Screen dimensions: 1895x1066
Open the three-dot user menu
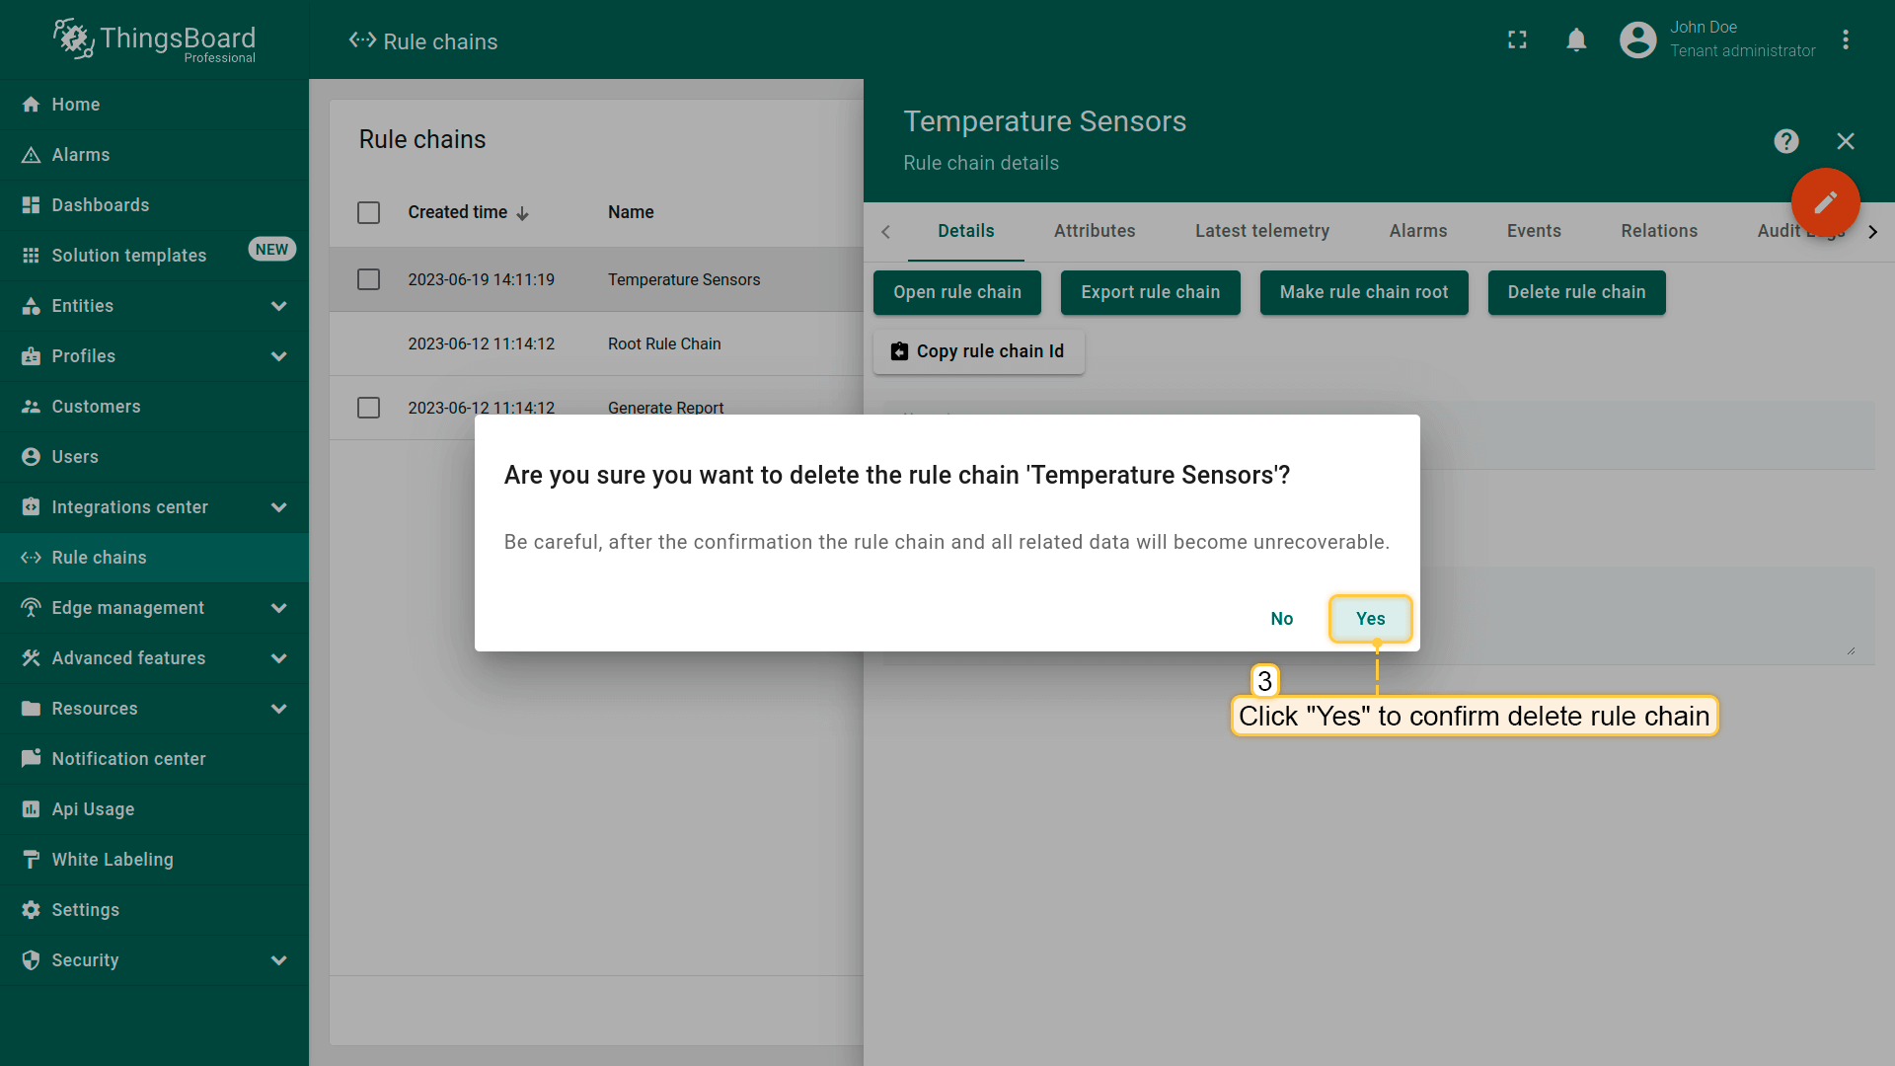pyautogui.click(x=1845, y=39)
